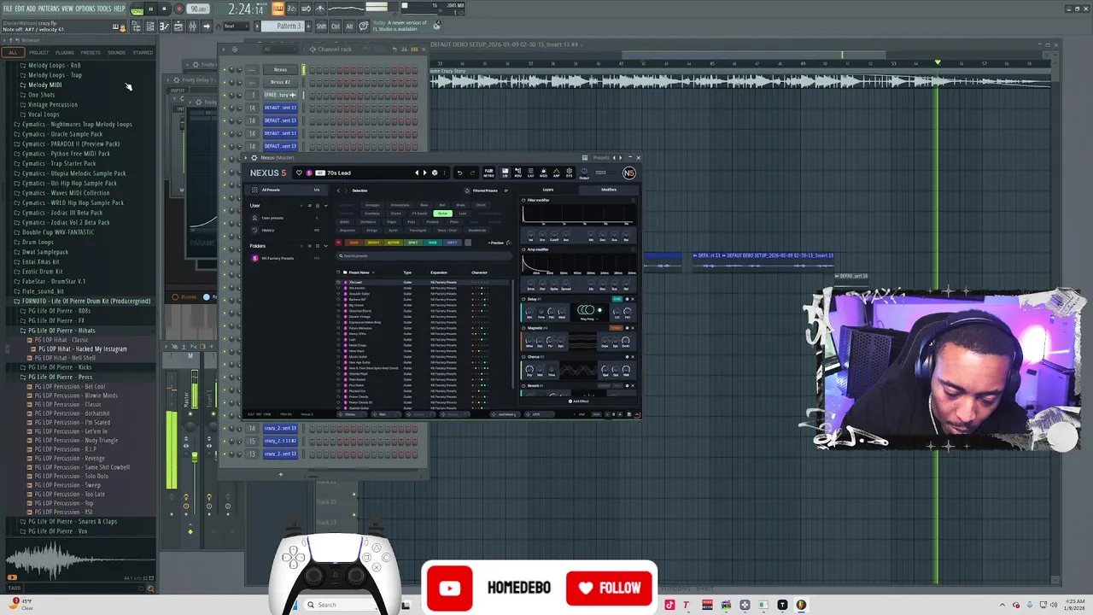
Task: Open the PATTERNS menu
Action: 49,8
